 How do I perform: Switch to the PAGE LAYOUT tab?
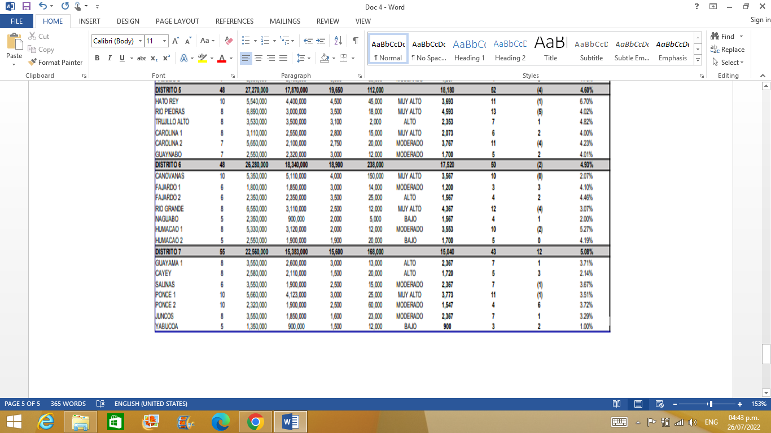[177, 21]
